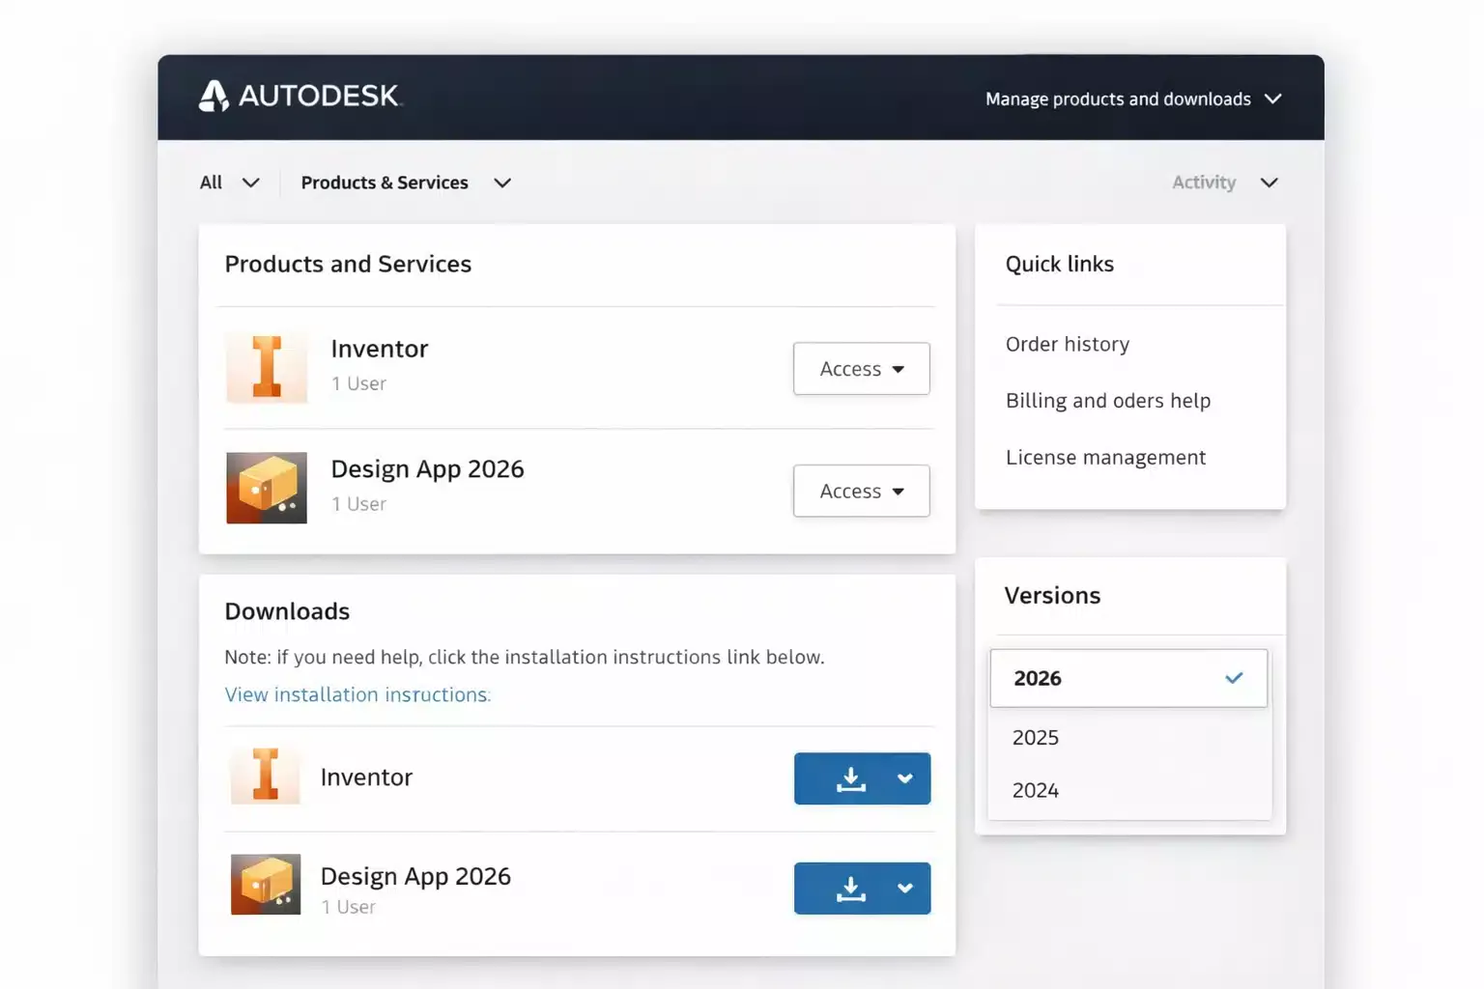Open Order history from Quick links
Viewport: 1484px width, 989px height.
click(1068, 344)
